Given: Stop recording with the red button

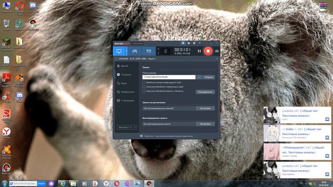Looking at the screenshot, I should 208,51.
